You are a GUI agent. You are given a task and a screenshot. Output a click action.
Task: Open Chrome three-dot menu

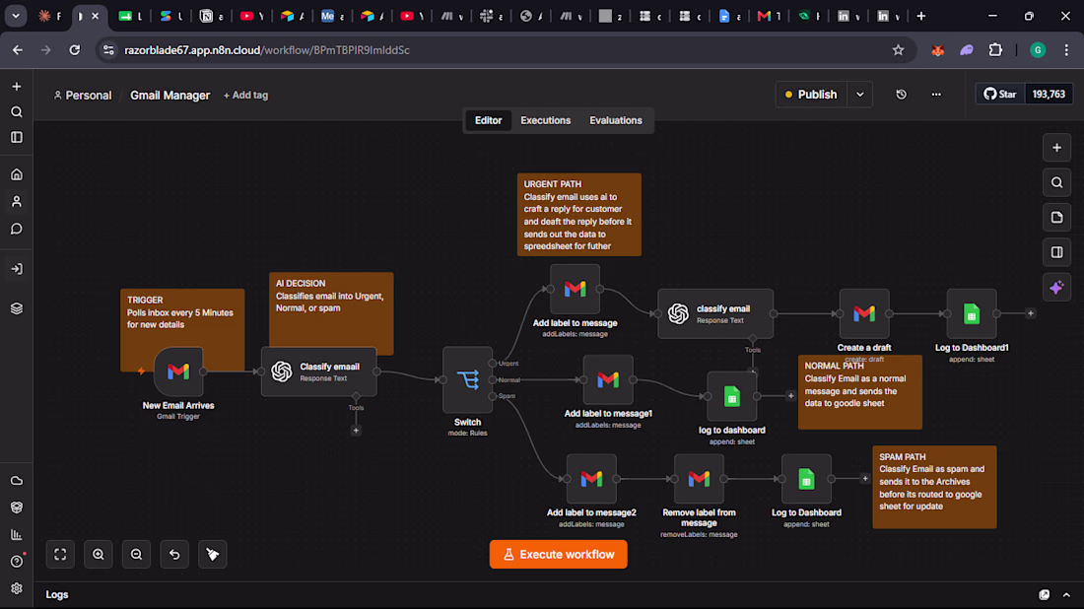(1066, 50)
